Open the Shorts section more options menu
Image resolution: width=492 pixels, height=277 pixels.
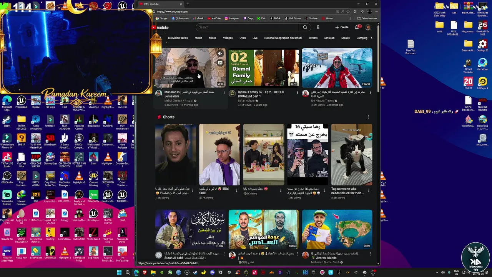[368, 117]
